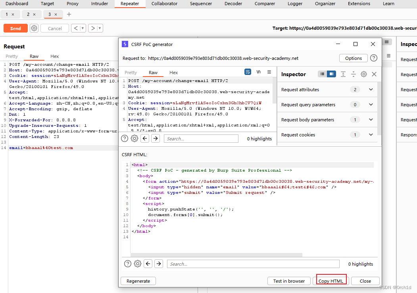Open main window hamburger menu behind dialog

click(388, 56)
